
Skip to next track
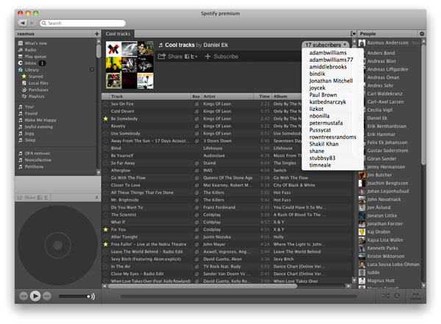(x=47, y=296)
